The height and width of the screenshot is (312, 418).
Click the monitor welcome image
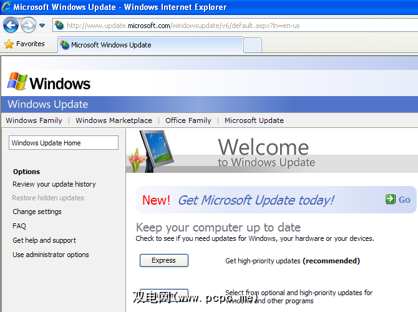pos(152,151)
